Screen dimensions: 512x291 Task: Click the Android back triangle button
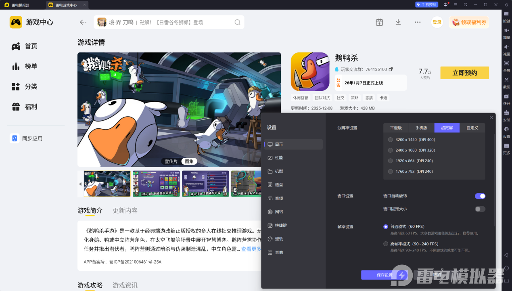(506, 255)
